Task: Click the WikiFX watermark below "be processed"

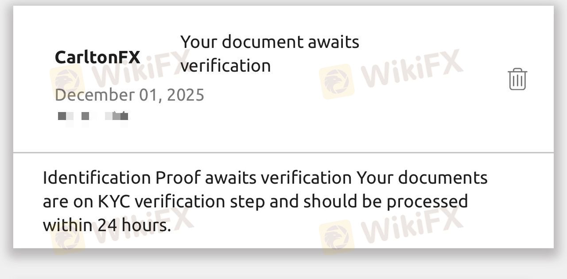Action: 411,225
